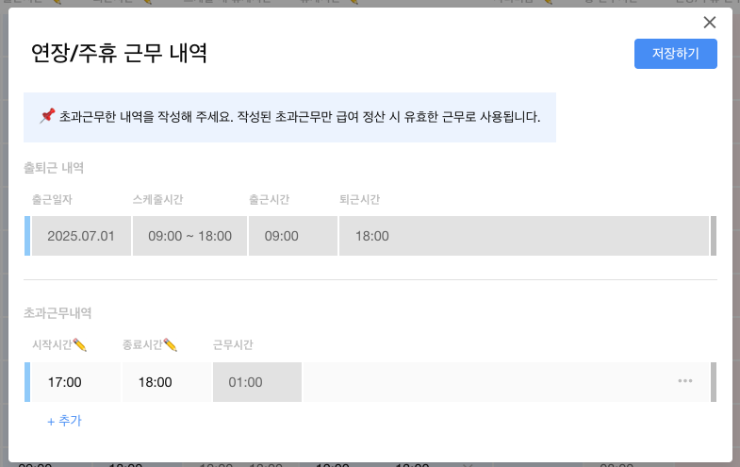Image resolution: width=740 pixels, height=467 pixels.
Task: Click the blue marker on overtime row
Action: [x=27, y=382]
